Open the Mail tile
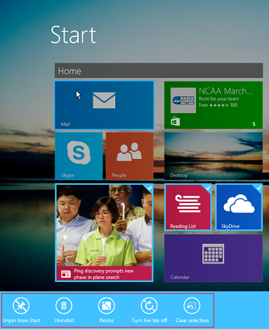269x329 pixels. (x=104, y=105)
